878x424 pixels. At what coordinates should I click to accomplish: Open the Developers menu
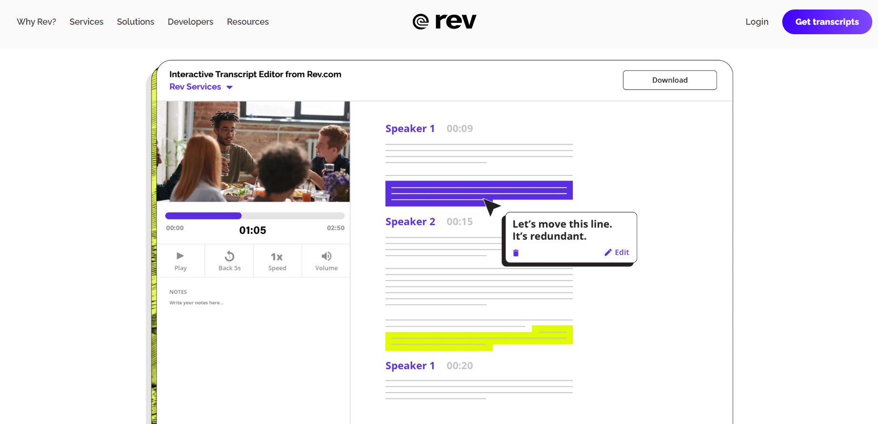(x=190, y=22)
